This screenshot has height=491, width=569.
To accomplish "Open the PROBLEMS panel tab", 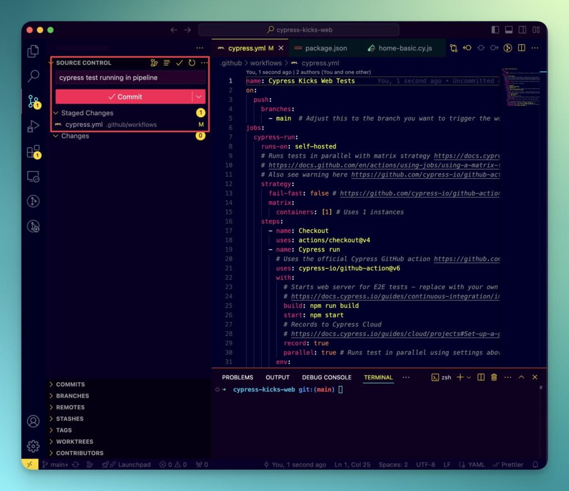I will [238, 378].
